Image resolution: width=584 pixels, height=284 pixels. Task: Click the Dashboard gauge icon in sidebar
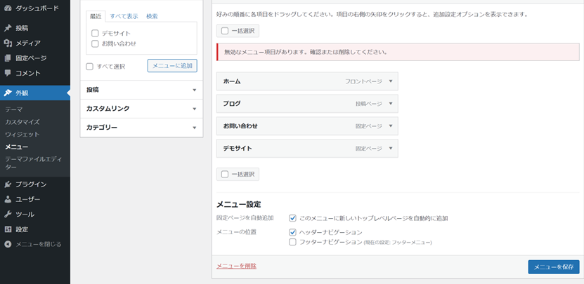tap(8, 9)
